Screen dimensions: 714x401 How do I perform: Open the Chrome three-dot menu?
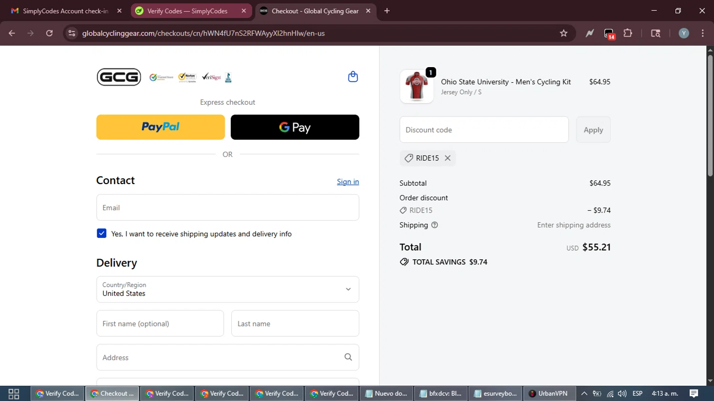[703, 33]
